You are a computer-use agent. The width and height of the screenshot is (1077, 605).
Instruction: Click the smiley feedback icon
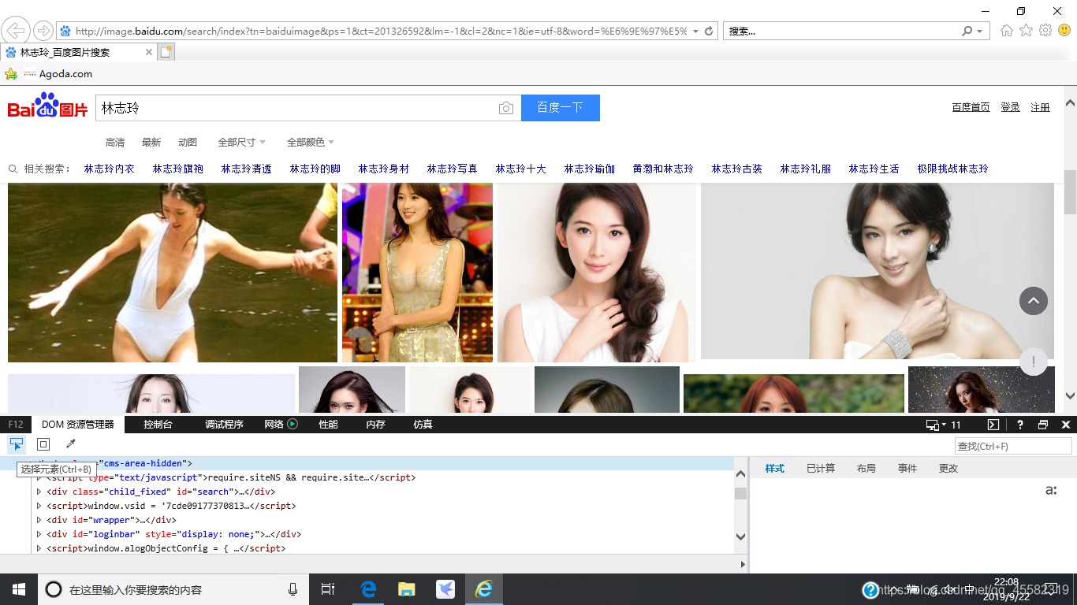coord(1064,31)
